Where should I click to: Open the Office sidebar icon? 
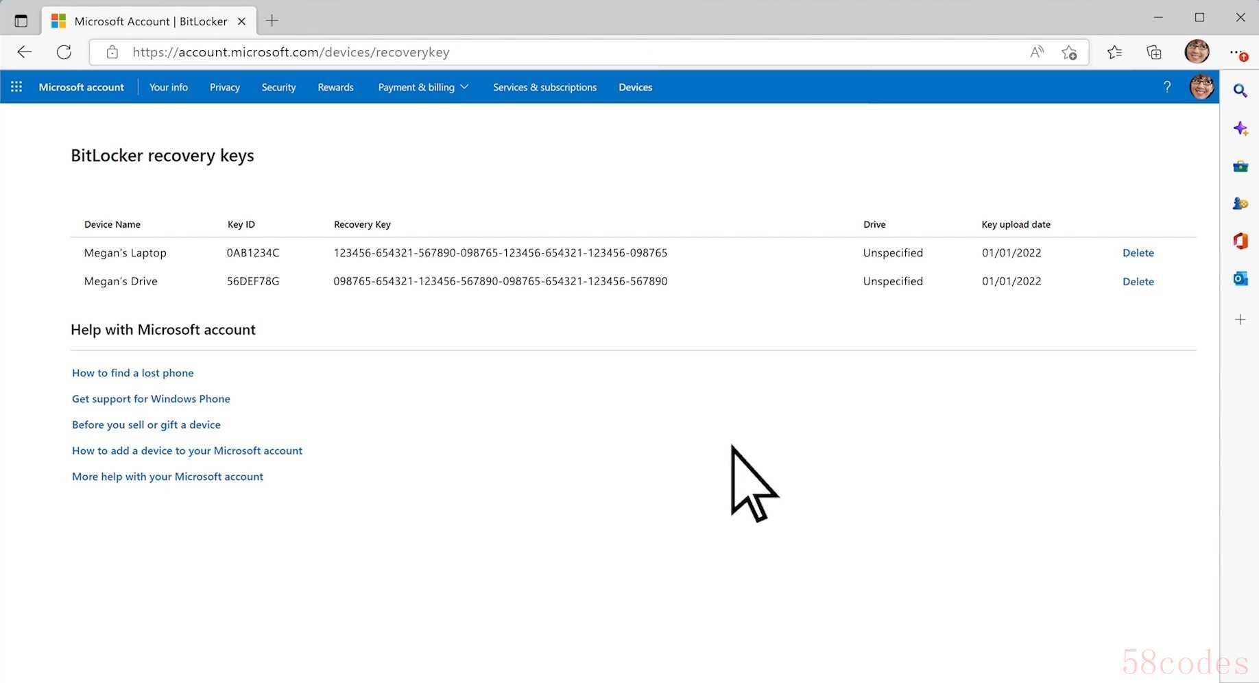tap(1240, 241)
